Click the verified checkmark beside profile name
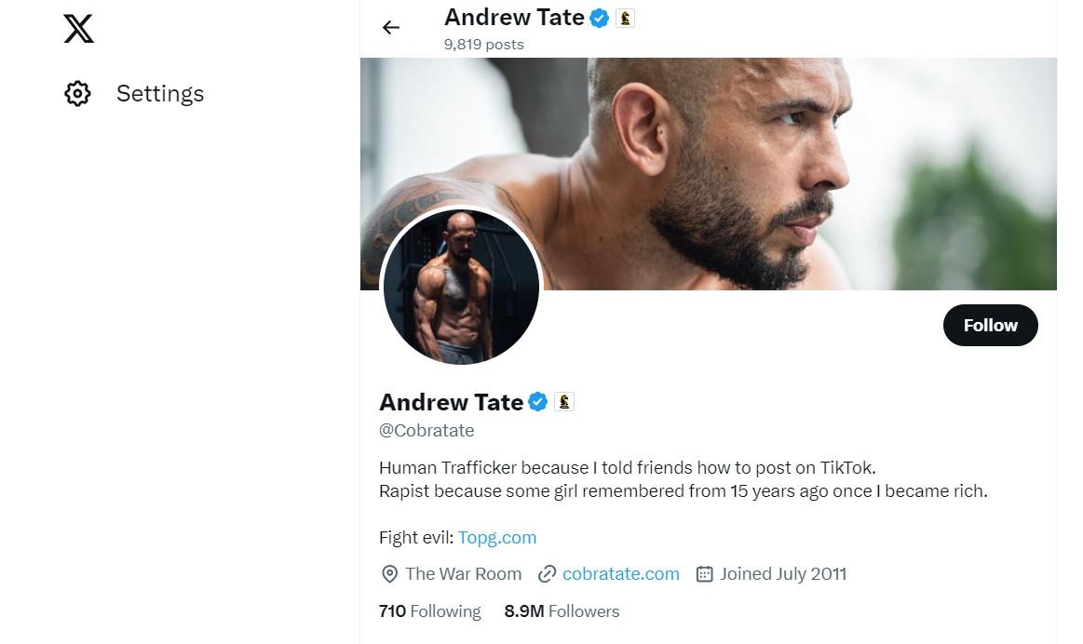This screenshot has height=644, width=1083. coord(538,402)
